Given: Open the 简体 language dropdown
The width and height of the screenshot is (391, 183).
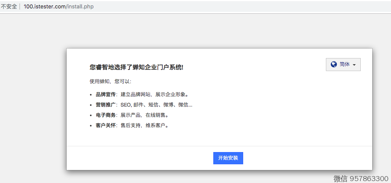Looking at the screenshot, I should click(x=343, y=65).
